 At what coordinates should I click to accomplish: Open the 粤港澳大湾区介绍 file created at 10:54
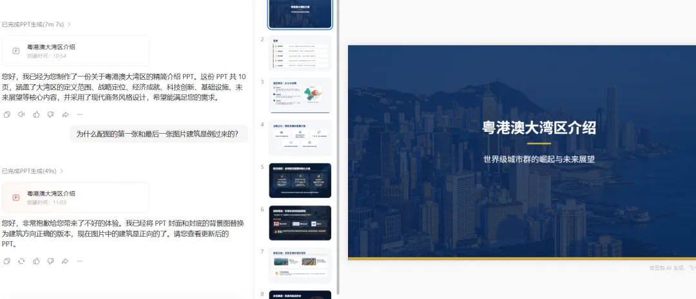pos(75,51)
